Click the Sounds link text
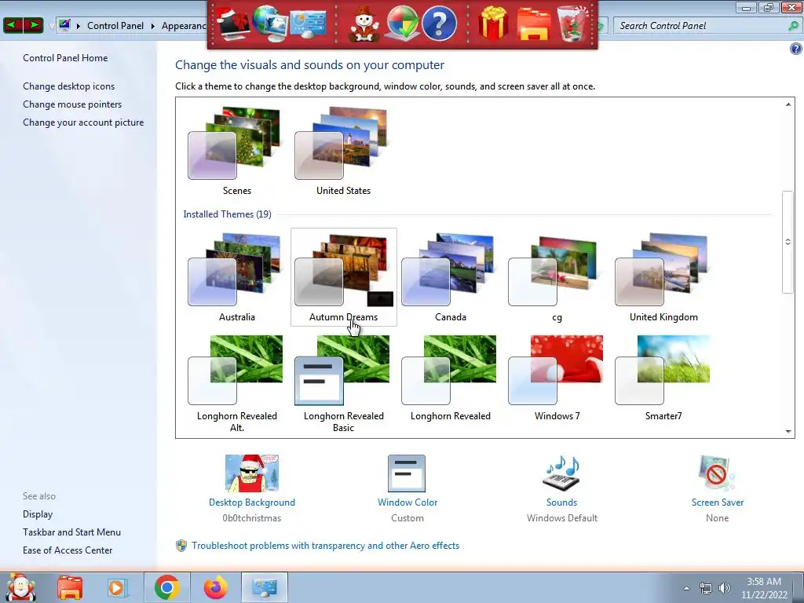This screenshot has height=603, width=804. pyautogui.click(x=561, y=502)
